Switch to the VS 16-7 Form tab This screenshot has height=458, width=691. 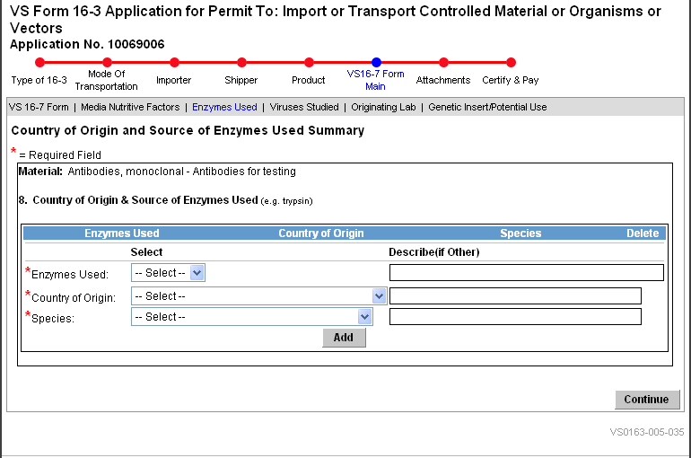tap(39, 107)
